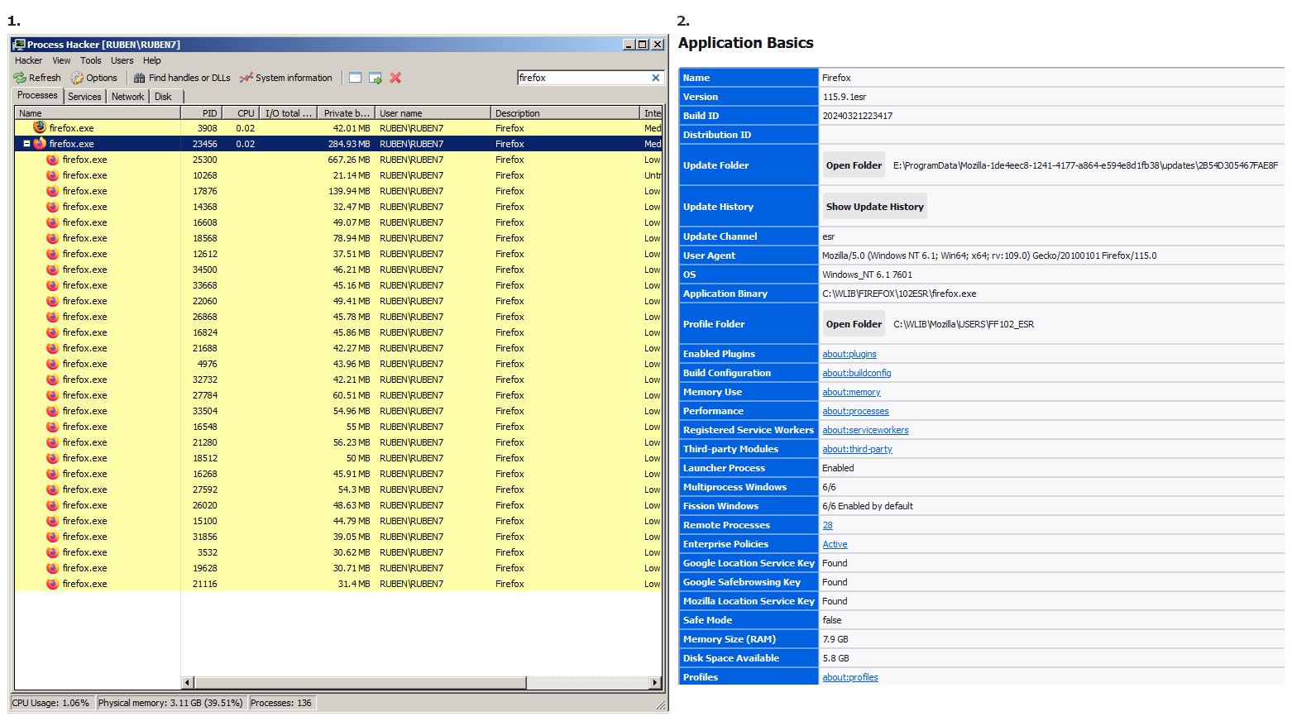
Task: Open the about:plugins link
Action: (849, 354)
